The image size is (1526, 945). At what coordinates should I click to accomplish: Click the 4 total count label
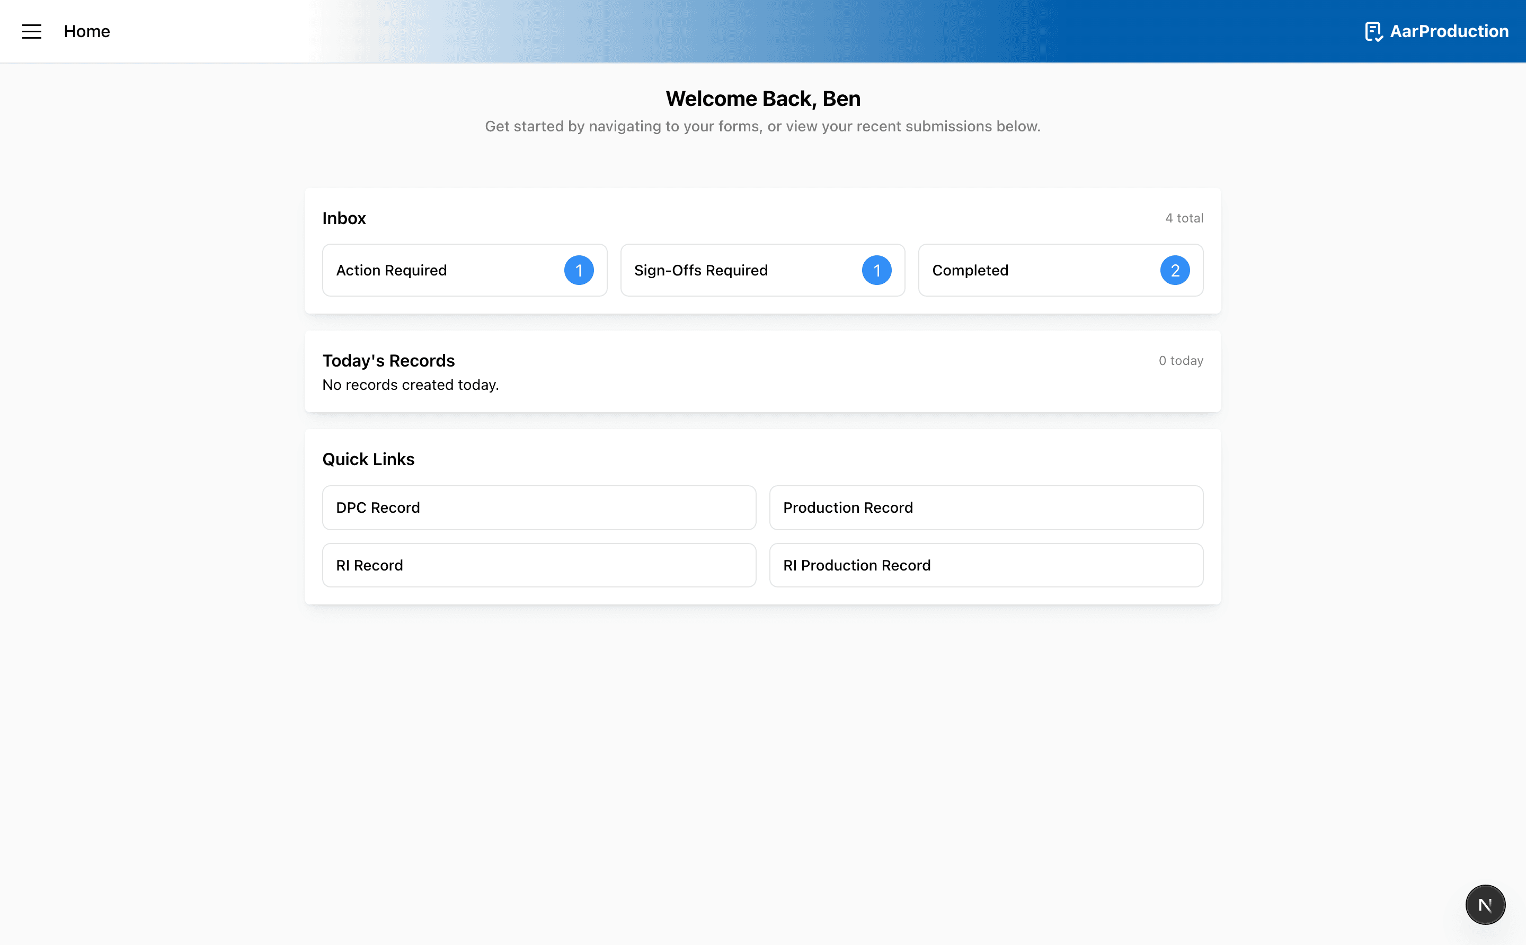tap(1183, 218)
